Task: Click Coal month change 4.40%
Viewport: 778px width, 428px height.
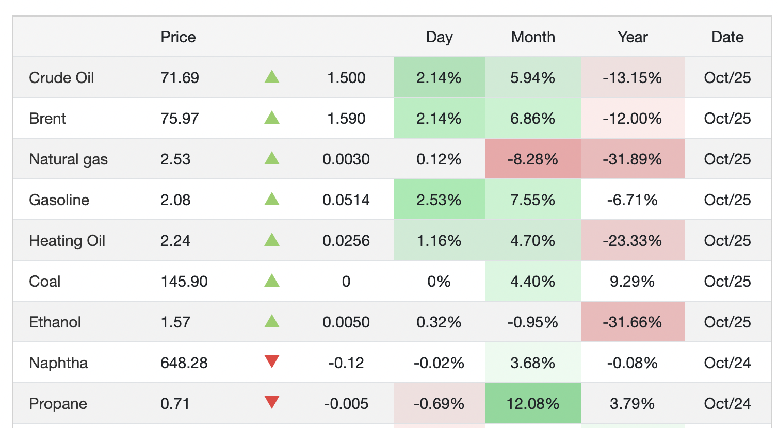Action: coord(533,282)
